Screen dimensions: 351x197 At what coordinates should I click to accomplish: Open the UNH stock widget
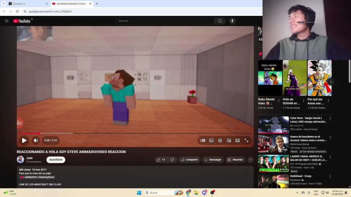point(10,193)
